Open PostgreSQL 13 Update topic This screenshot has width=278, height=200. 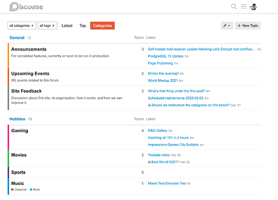pyautogui.click(x=166, y=56)
